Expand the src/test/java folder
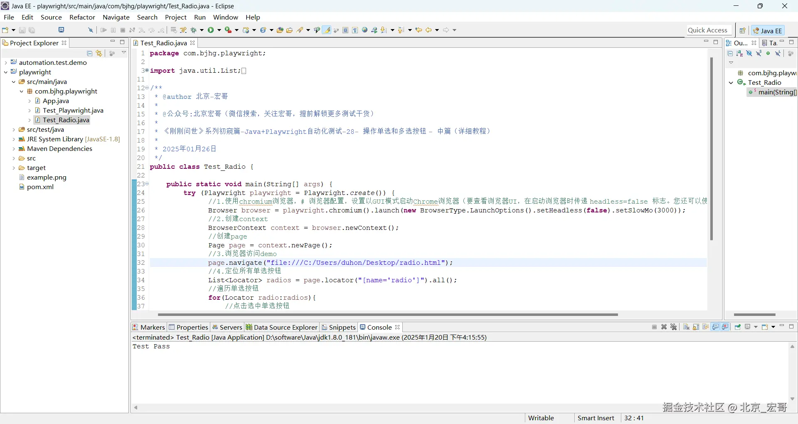This screenshot has height=424, width=798. [x=14, y=130]
